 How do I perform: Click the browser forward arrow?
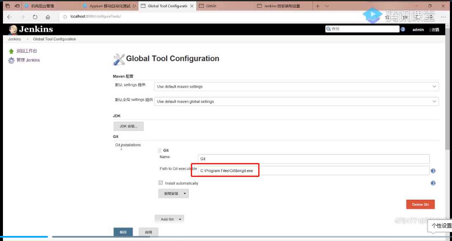(22, 17)
